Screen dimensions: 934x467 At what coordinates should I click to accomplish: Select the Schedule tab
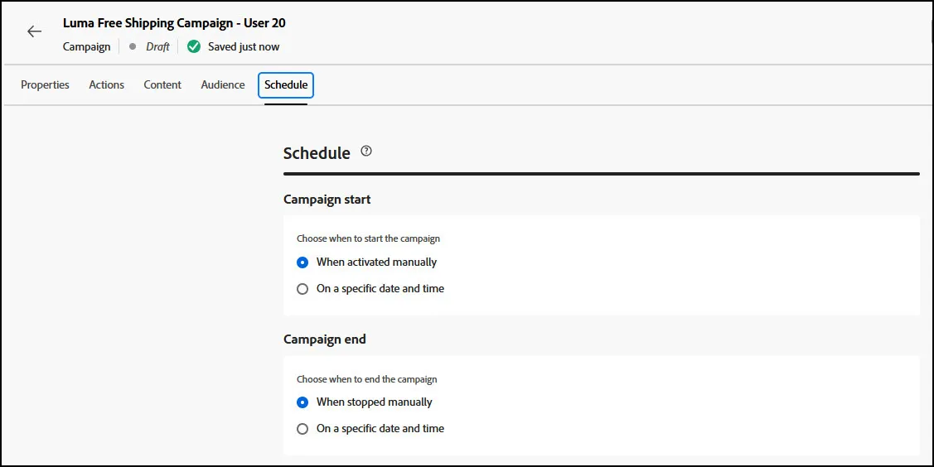[286, 85]
